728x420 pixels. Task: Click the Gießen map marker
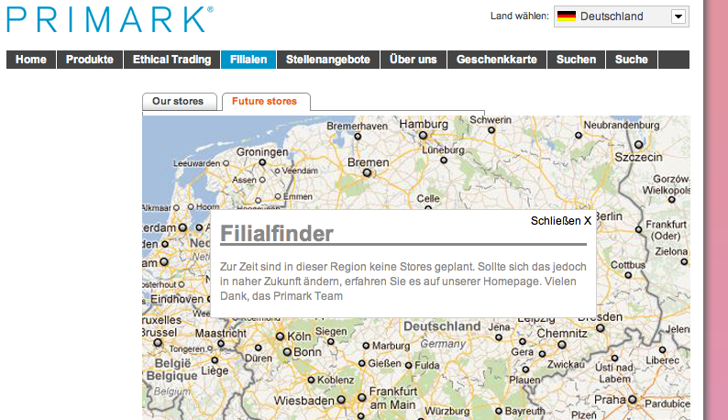click(362, 363)
